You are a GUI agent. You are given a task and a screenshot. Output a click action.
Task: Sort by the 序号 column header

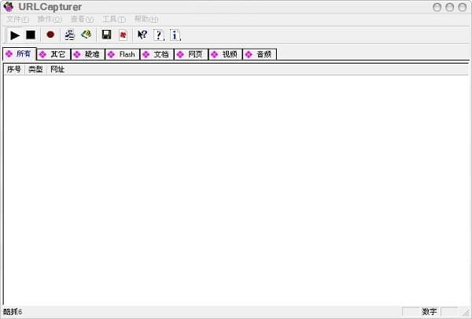point(14,69)
